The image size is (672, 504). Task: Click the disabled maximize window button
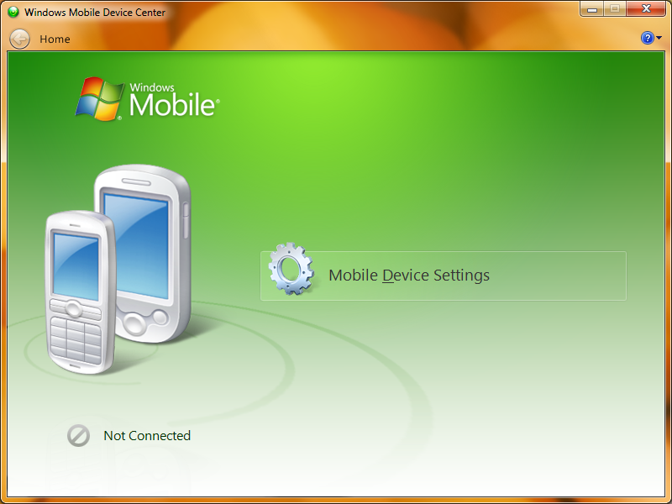pos(615,9)
